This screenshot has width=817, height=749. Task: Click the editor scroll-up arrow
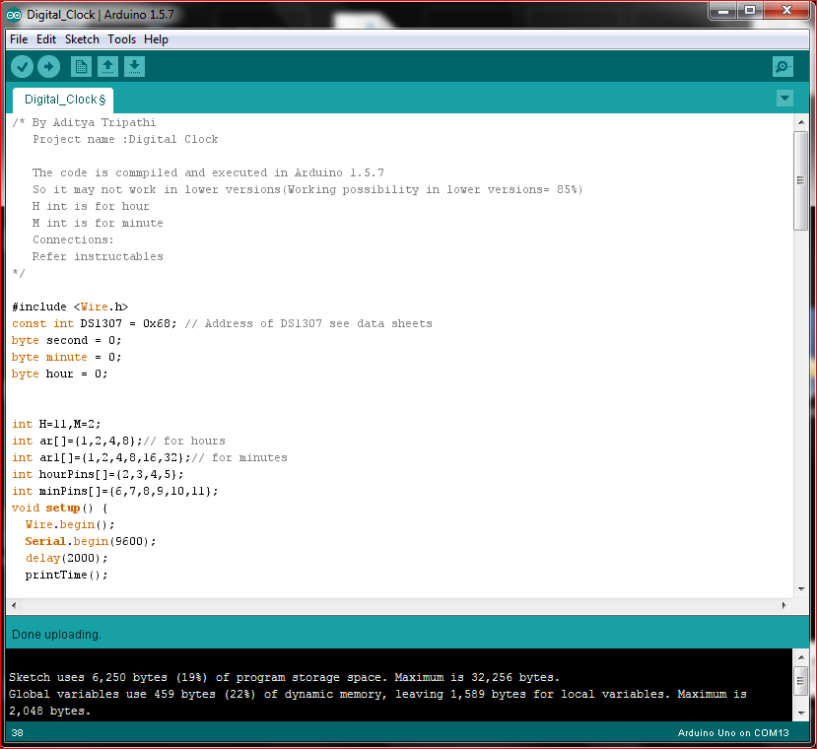tap(801, 122)
